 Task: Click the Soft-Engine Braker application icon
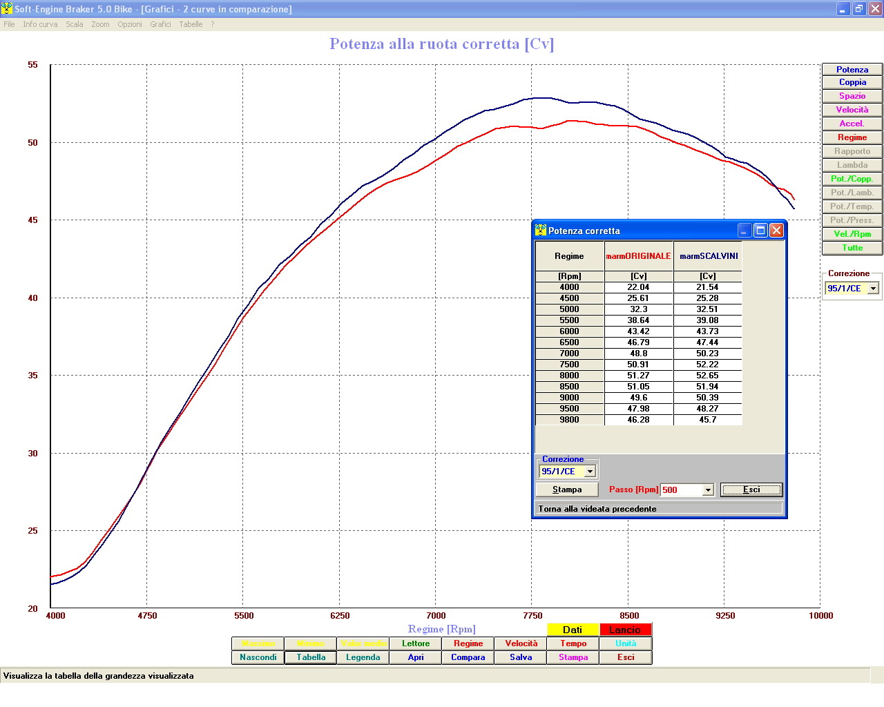[x=7, y=8]
